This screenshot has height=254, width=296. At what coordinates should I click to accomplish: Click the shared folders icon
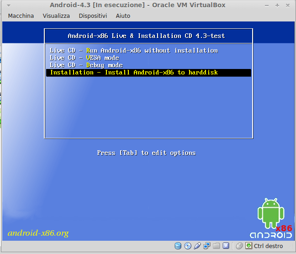pos(217,246)
